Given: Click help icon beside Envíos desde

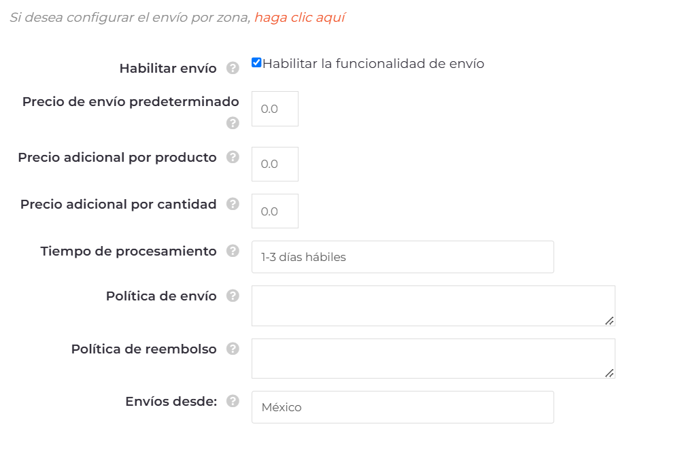Looking at the screenshot, I should (233, 401).
